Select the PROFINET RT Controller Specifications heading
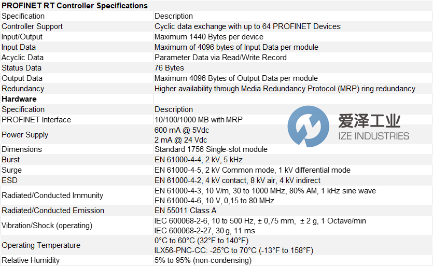Image resolution: width=433 pixels, height=266 pixels. [x=75, y=6]
